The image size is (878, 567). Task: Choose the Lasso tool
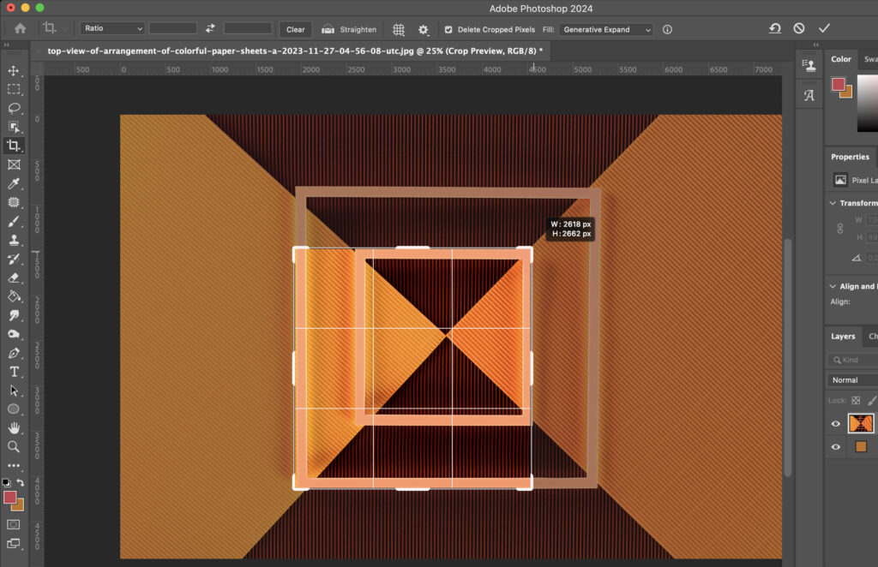[x=13, y=107]
